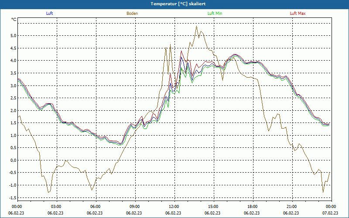Click the 0,5 y-axis value
Image resolution: width=349 pixels, height=218 pixels.
pos(13,148)
